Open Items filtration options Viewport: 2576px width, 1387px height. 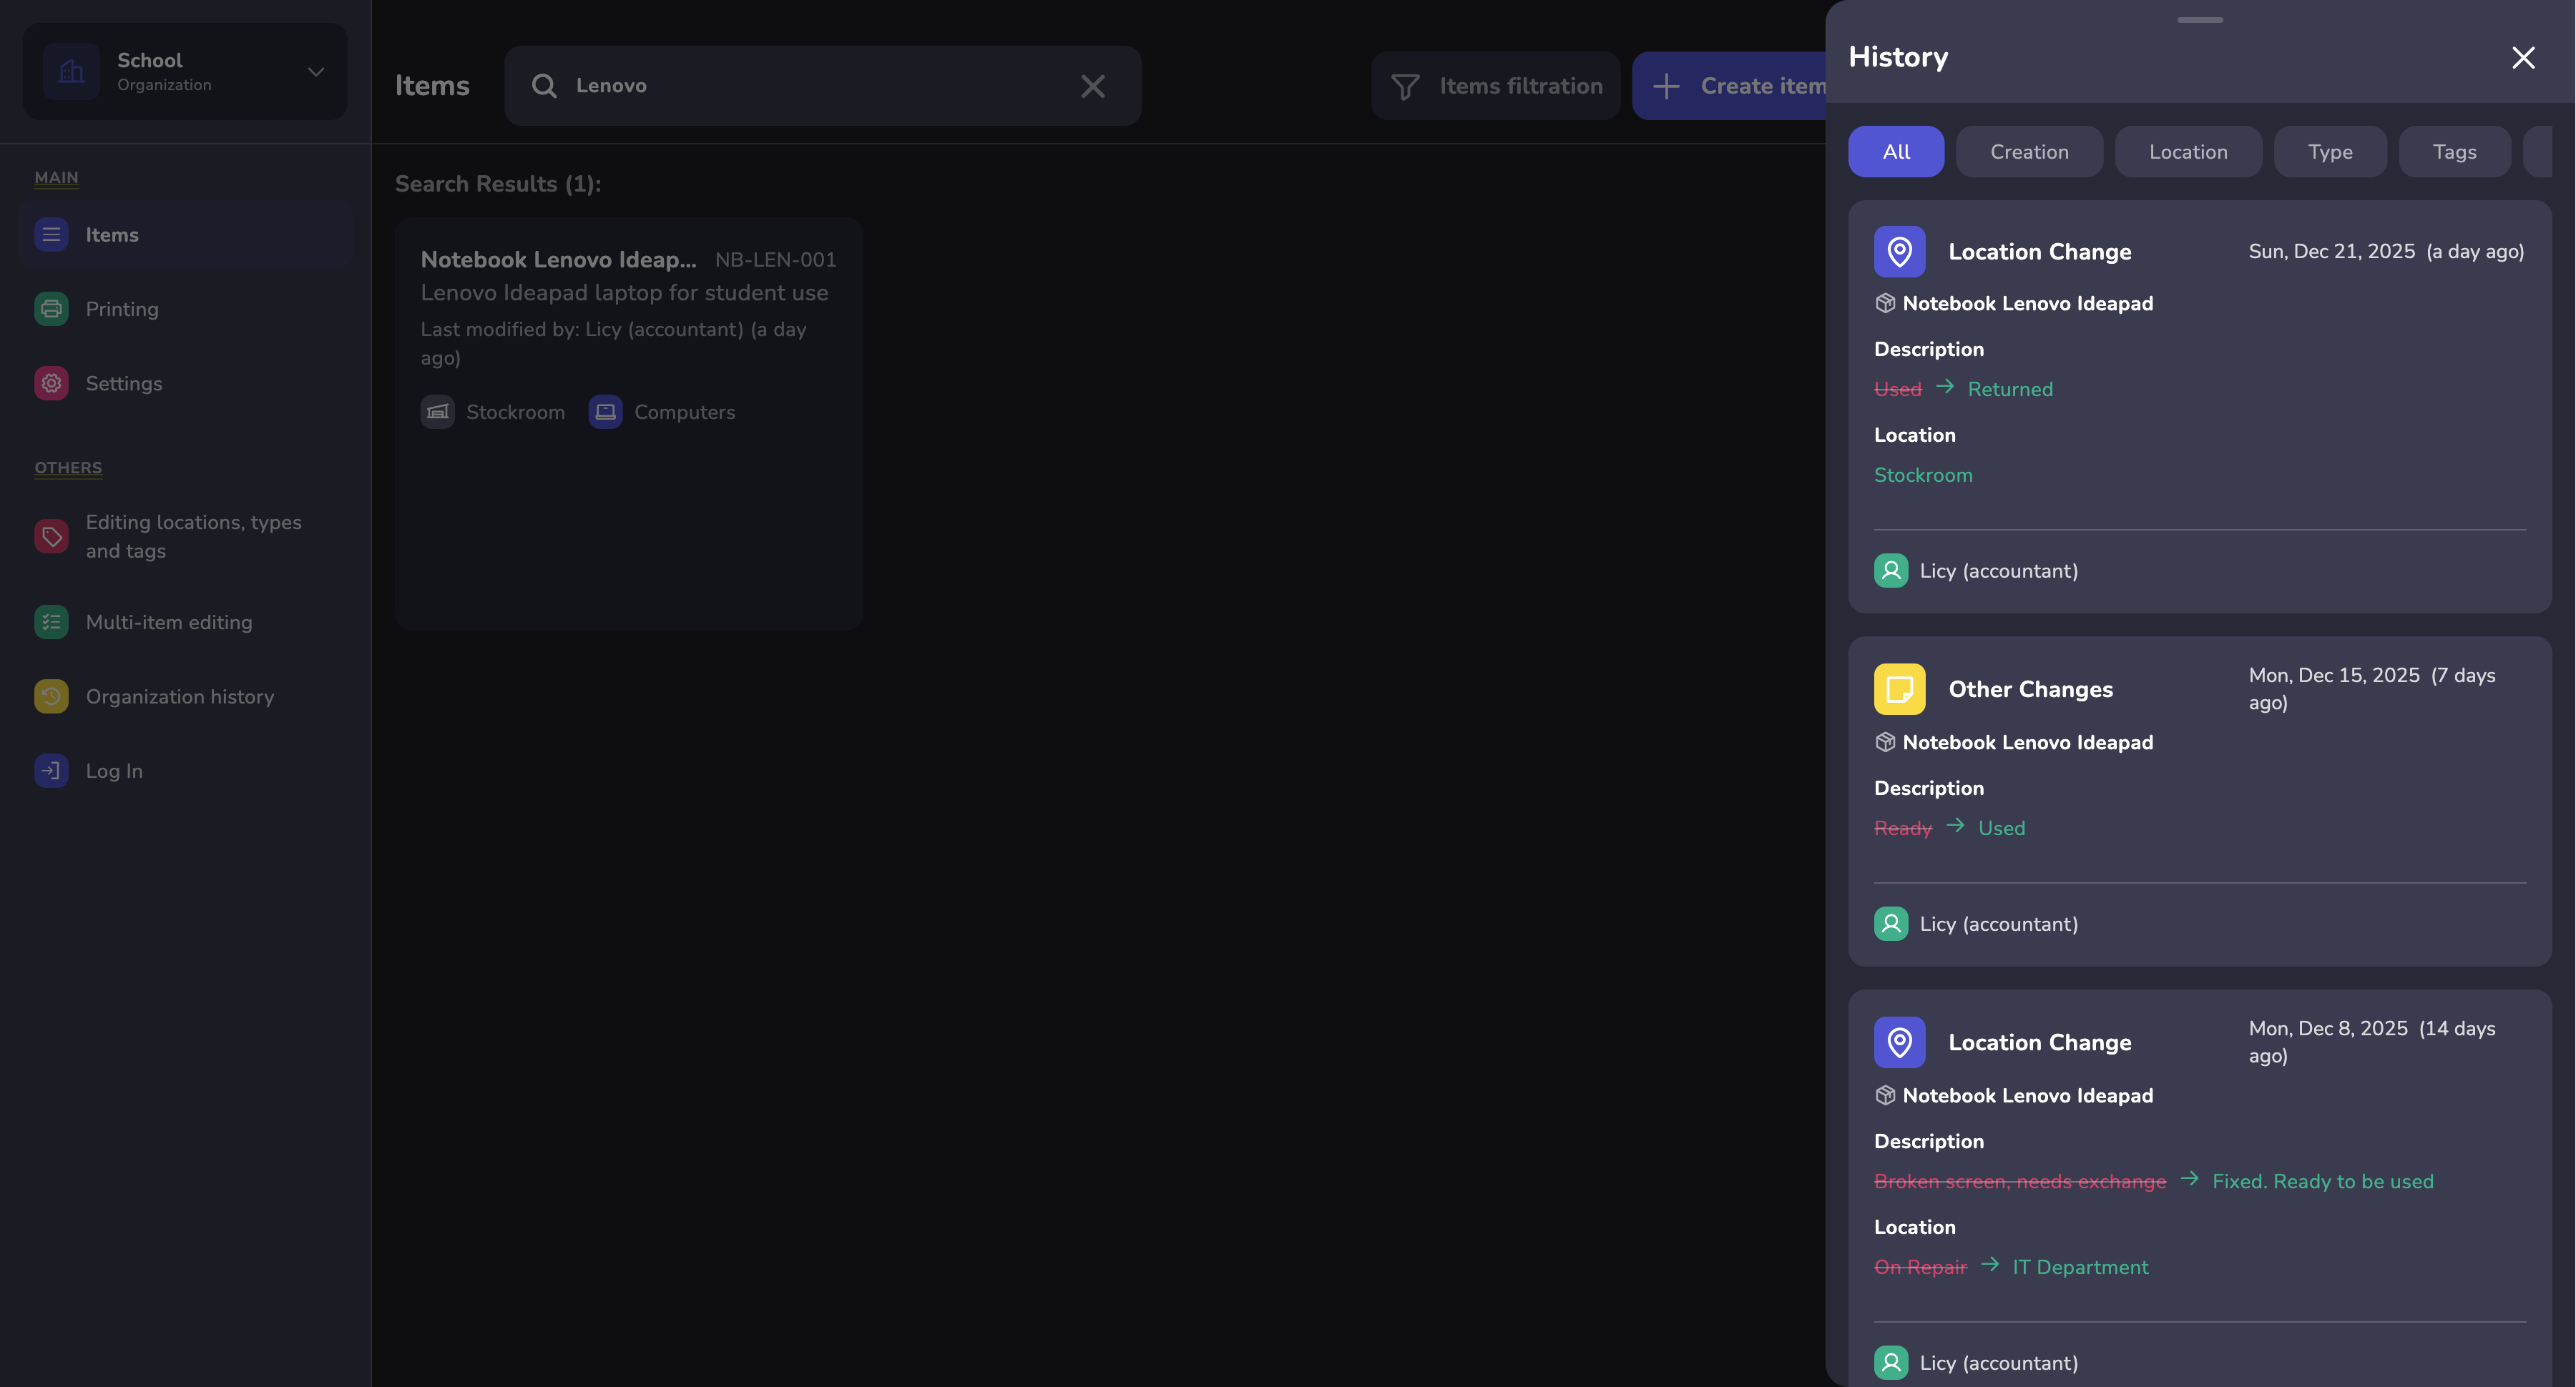click(x=1495, y=86)
